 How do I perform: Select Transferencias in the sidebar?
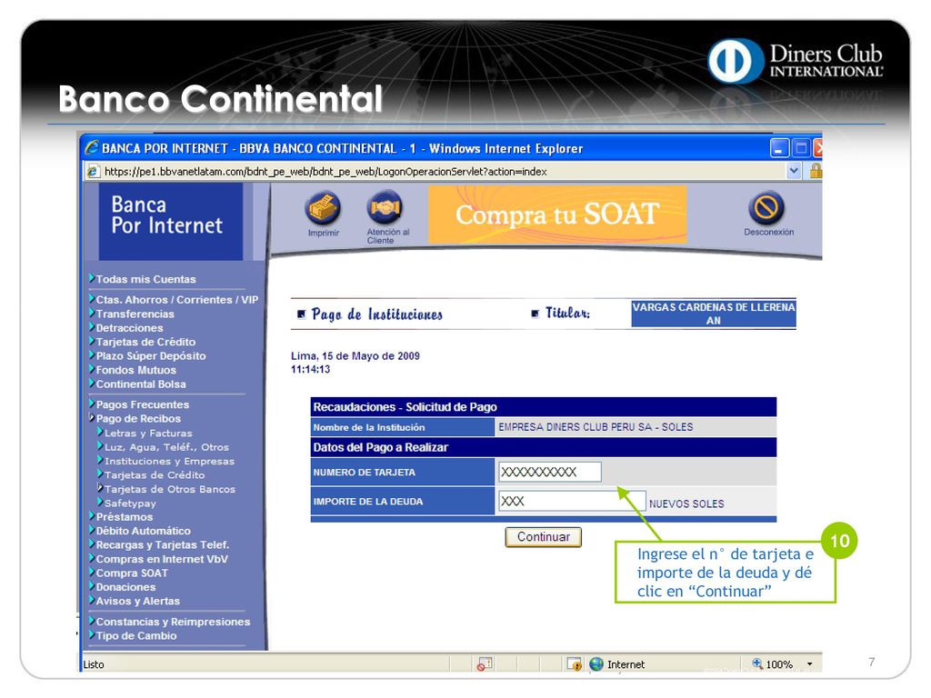tap(135, 314)
